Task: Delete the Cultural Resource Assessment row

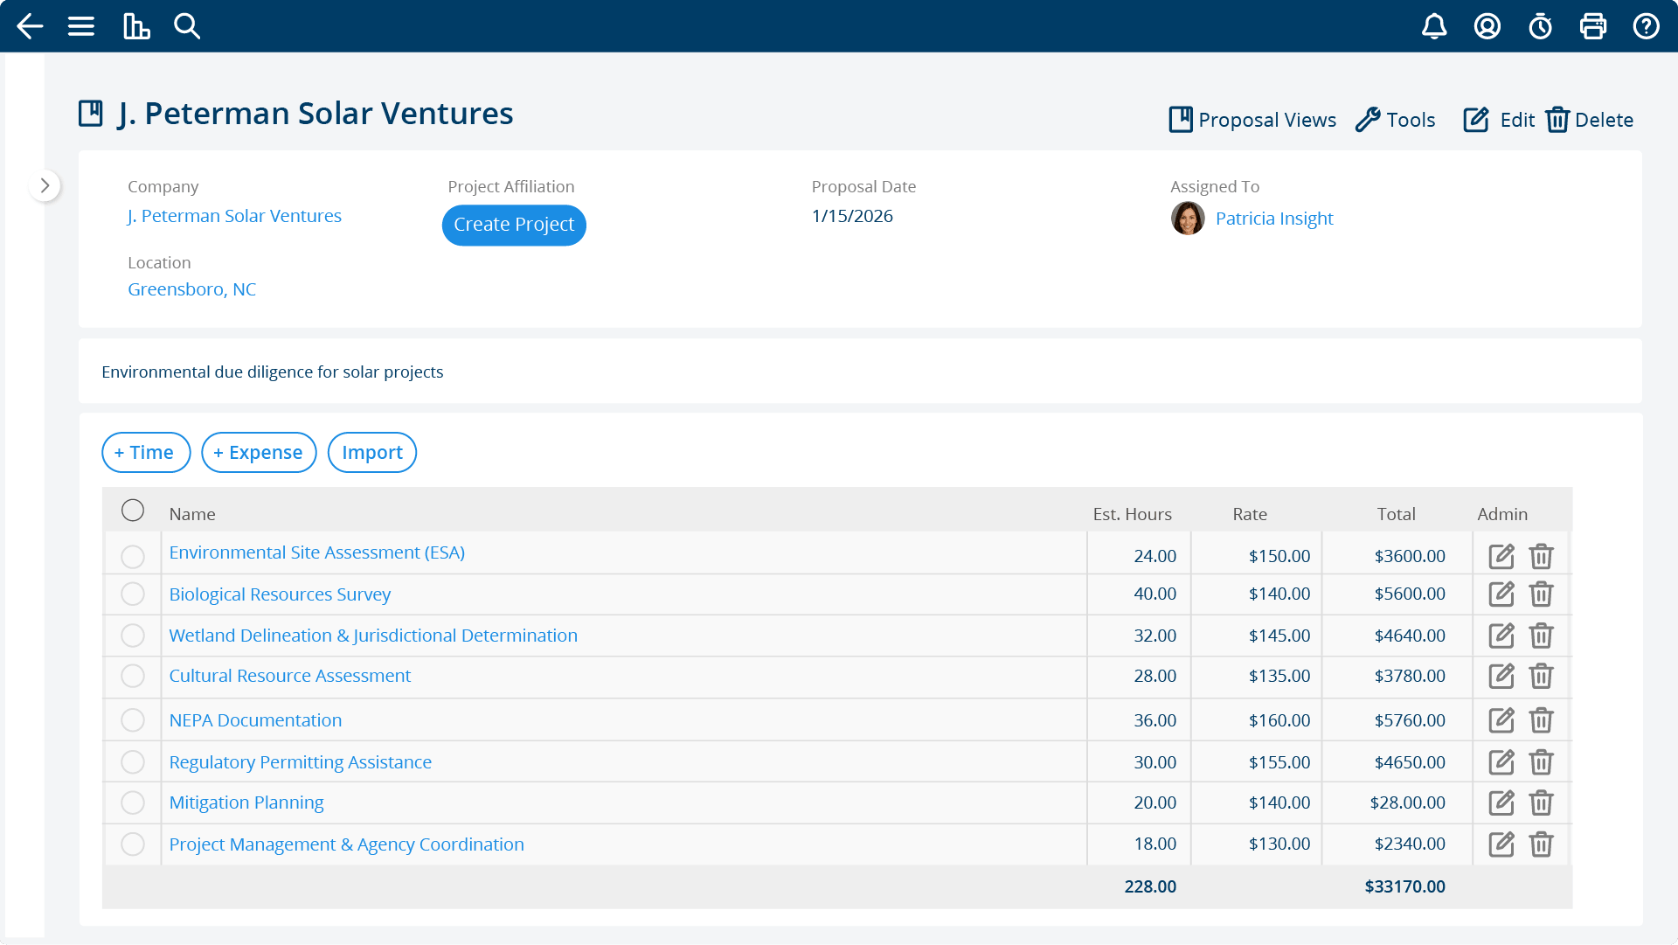Action: point(1542,676)
